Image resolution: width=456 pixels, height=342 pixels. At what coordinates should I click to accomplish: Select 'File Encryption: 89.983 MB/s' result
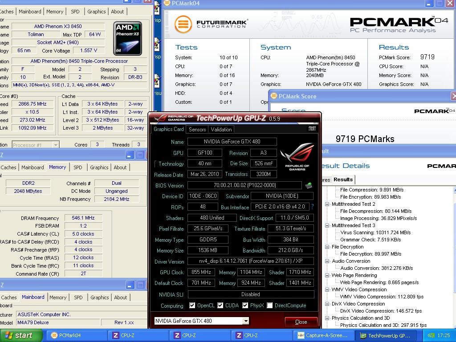click(x=370, y=197)
